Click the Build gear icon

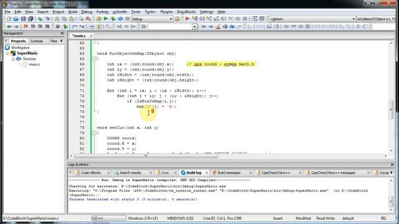pos(99,19)
